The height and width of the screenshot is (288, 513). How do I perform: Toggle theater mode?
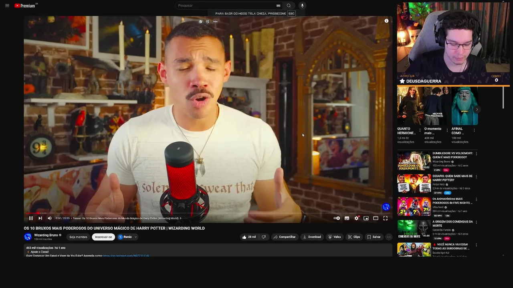[376, 218]
